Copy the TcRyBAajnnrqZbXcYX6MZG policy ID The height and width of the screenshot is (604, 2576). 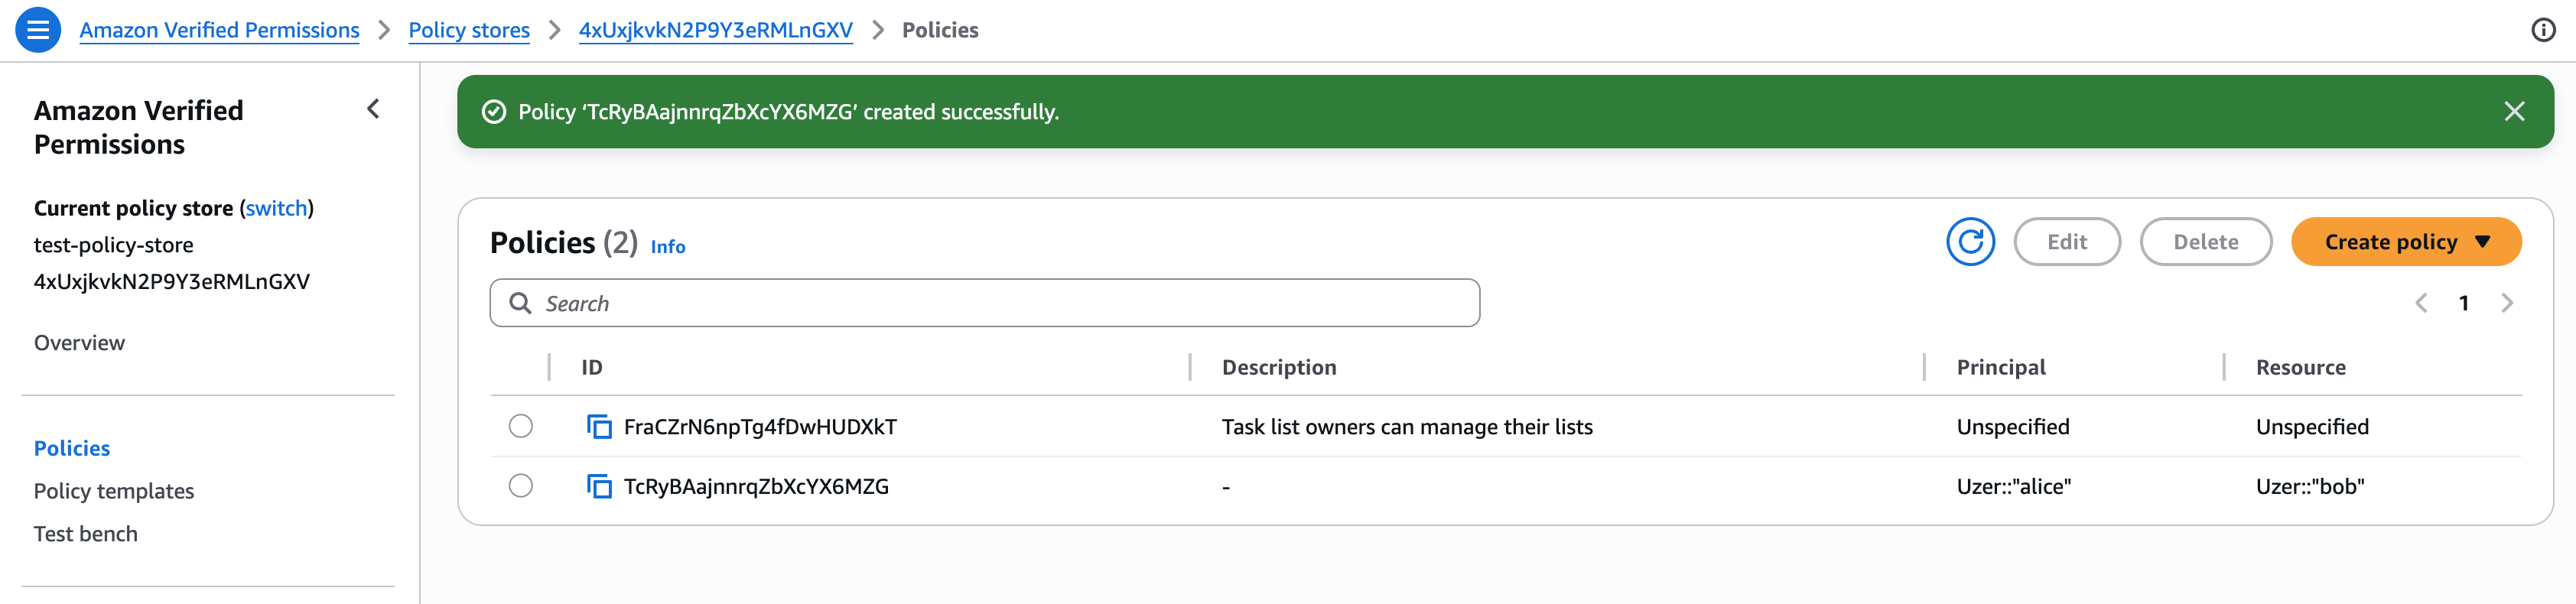(x=599, y=487)
